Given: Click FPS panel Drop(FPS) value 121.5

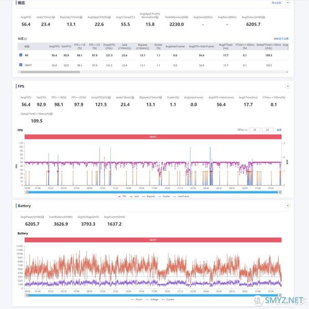Looking at the screenshot, I should coord(101,105).
